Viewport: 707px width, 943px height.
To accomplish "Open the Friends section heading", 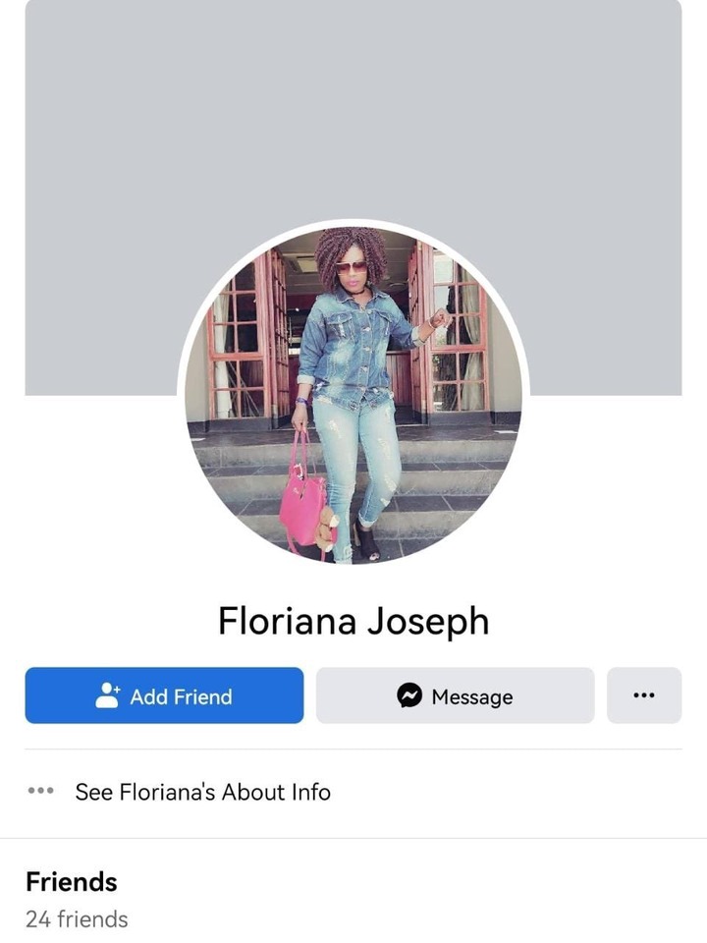I will pyautogui.click(x=72, y=882).
